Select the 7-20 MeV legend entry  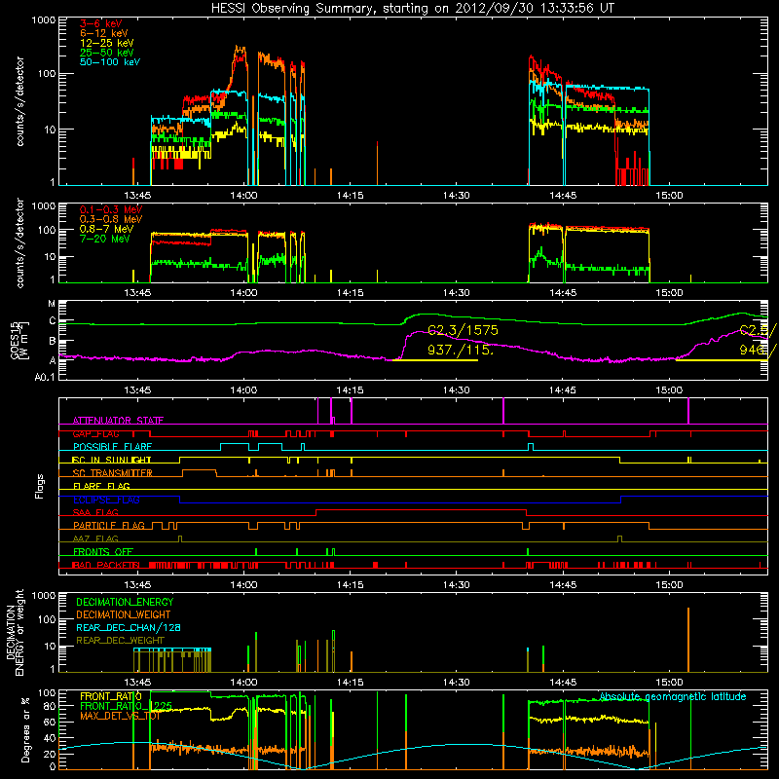coord(105,239)
